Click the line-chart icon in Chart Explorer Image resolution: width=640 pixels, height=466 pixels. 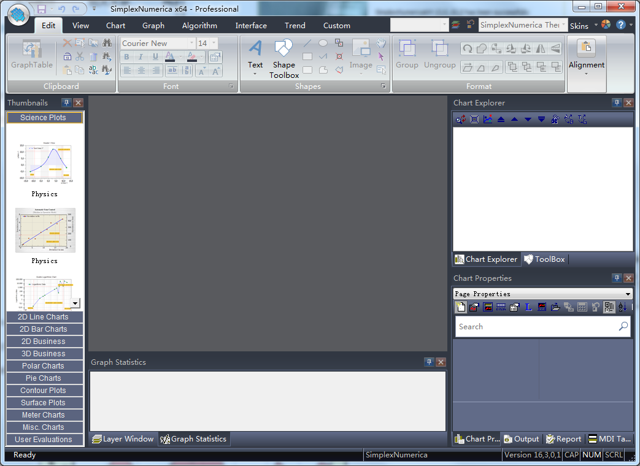[x=488, y=119]
